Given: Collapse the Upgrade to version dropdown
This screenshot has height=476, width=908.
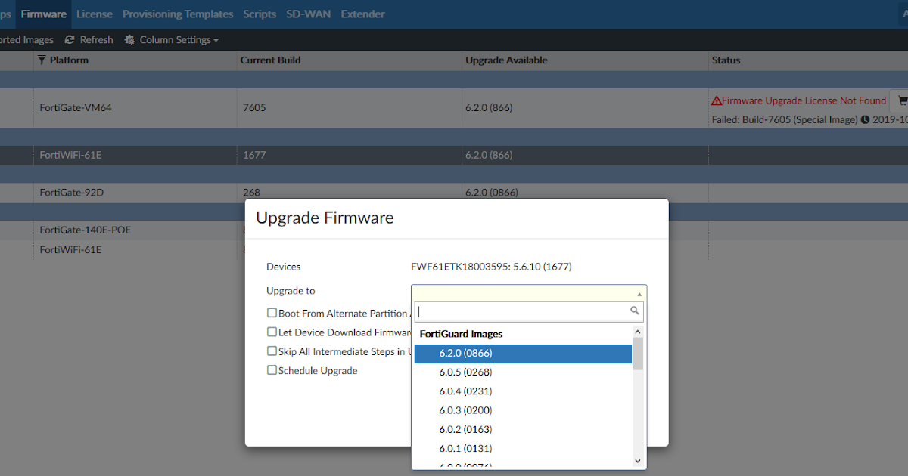Looking at the screenshot, I should coord(638,293).
